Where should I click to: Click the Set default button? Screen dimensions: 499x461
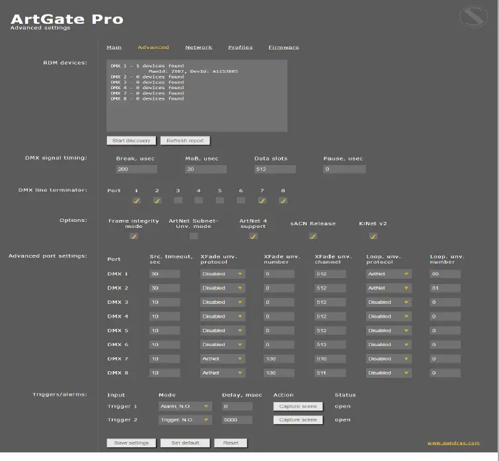(x=185, y=443)
